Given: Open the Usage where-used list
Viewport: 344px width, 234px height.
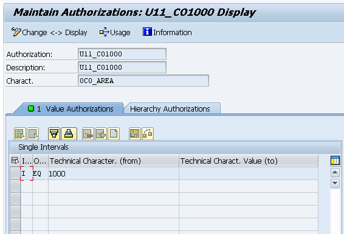Looking at the screenshot, I should 115,32.
